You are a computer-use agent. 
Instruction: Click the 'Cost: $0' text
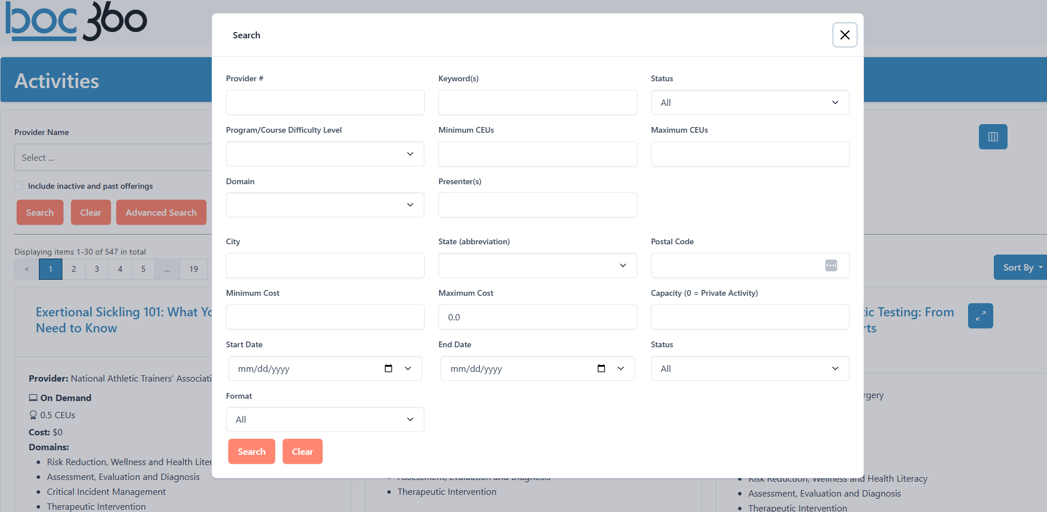point(46,432)
